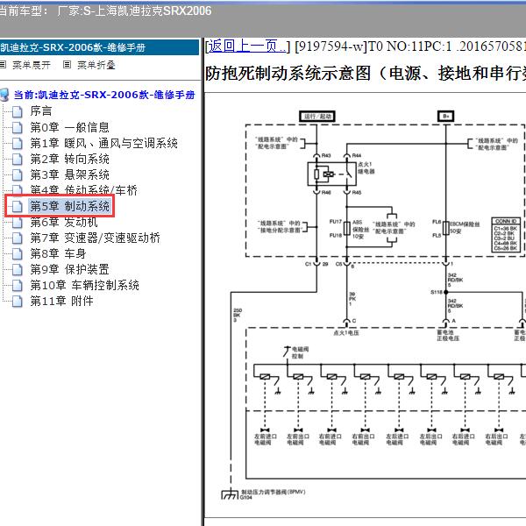Select 第9章 保护装置 chapter
Screen dimensions: 526x526
pyautogui.click(x=69, y=269)
